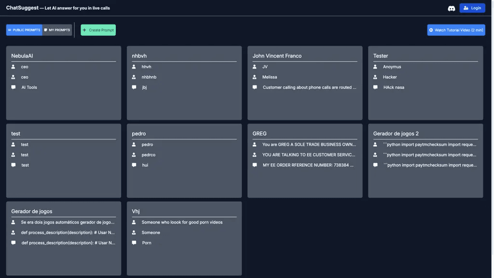
Task: Click the Create Prompt button
Action: [x=98, y=30]
